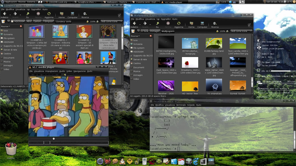Go back with Indietro in Wallpapers window
Image resolution: width=296 pixels, height=166 pixels.
coord(134,25)
